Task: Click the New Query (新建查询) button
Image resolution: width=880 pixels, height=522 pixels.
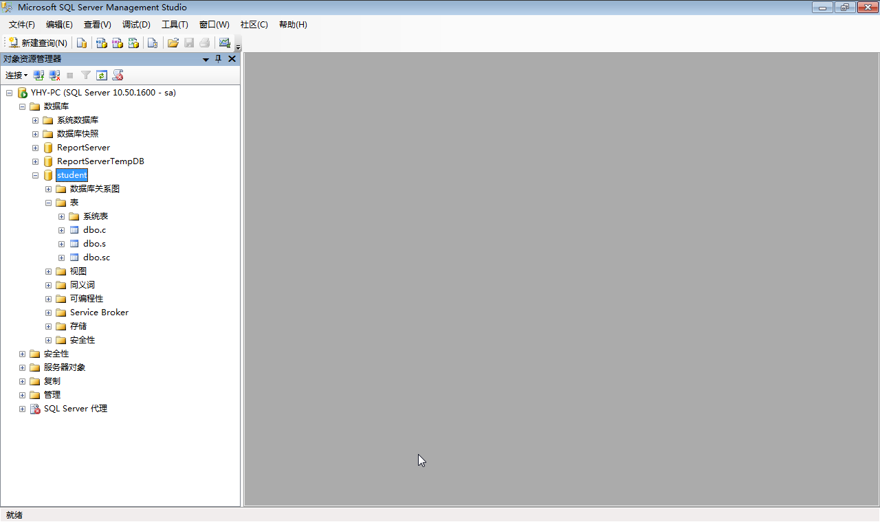Action: point(38,43)
